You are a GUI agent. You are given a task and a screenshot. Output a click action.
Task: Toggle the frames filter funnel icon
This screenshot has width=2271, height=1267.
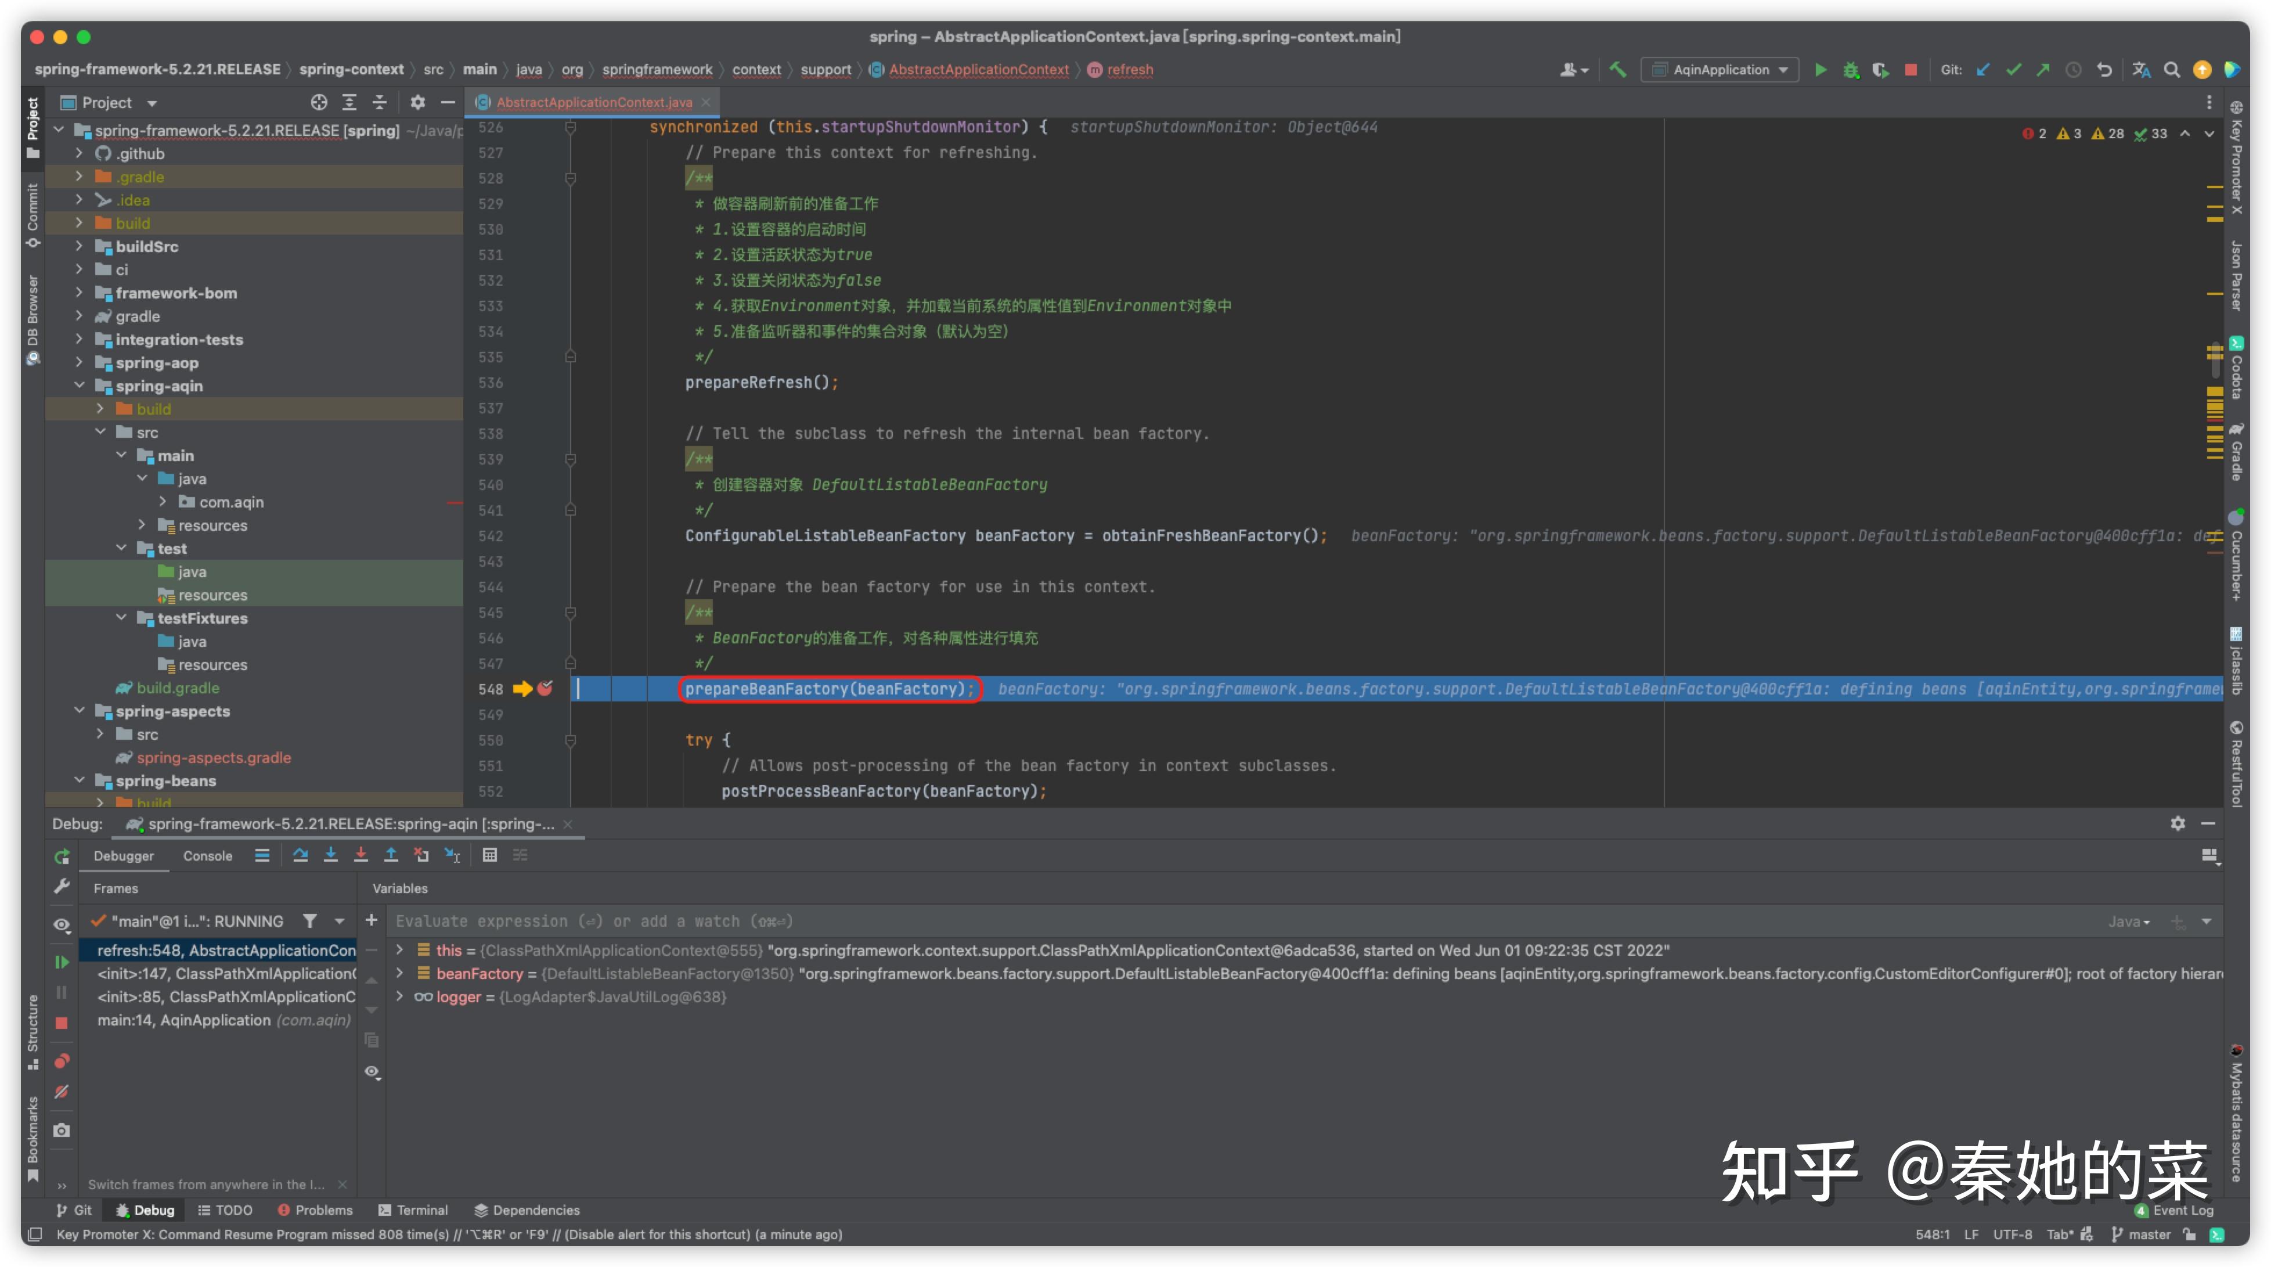[309, 920]
